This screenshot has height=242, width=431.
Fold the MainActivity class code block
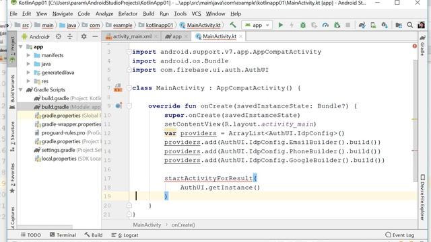[129, 88]
